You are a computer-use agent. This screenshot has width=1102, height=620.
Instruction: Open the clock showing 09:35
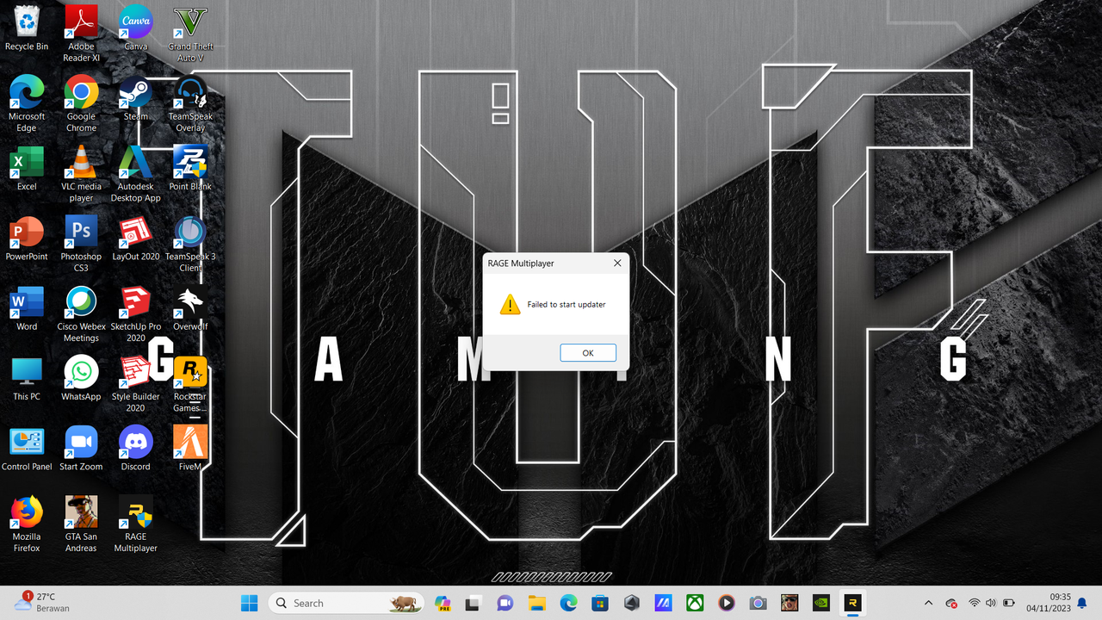tap(1049, 603)
